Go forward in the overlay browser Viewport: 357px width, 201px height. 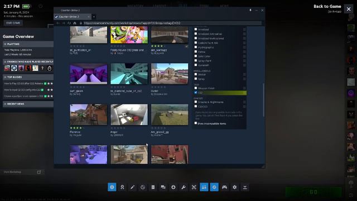pyautogui.click(x=64, y=23)
